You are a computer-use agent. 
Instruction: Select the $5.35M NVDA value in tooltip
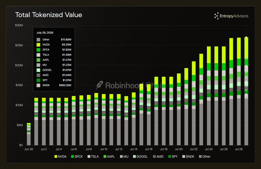click(66, 45)
